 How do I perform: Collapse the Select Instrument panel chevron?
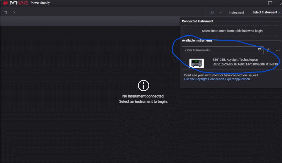click(280, 12)
